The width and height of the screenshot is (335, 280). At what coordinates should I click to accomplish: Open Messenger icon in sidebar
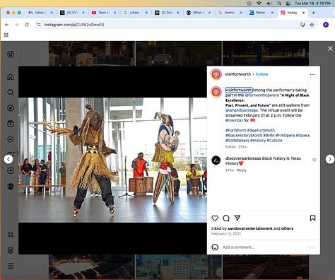(11, 139)
